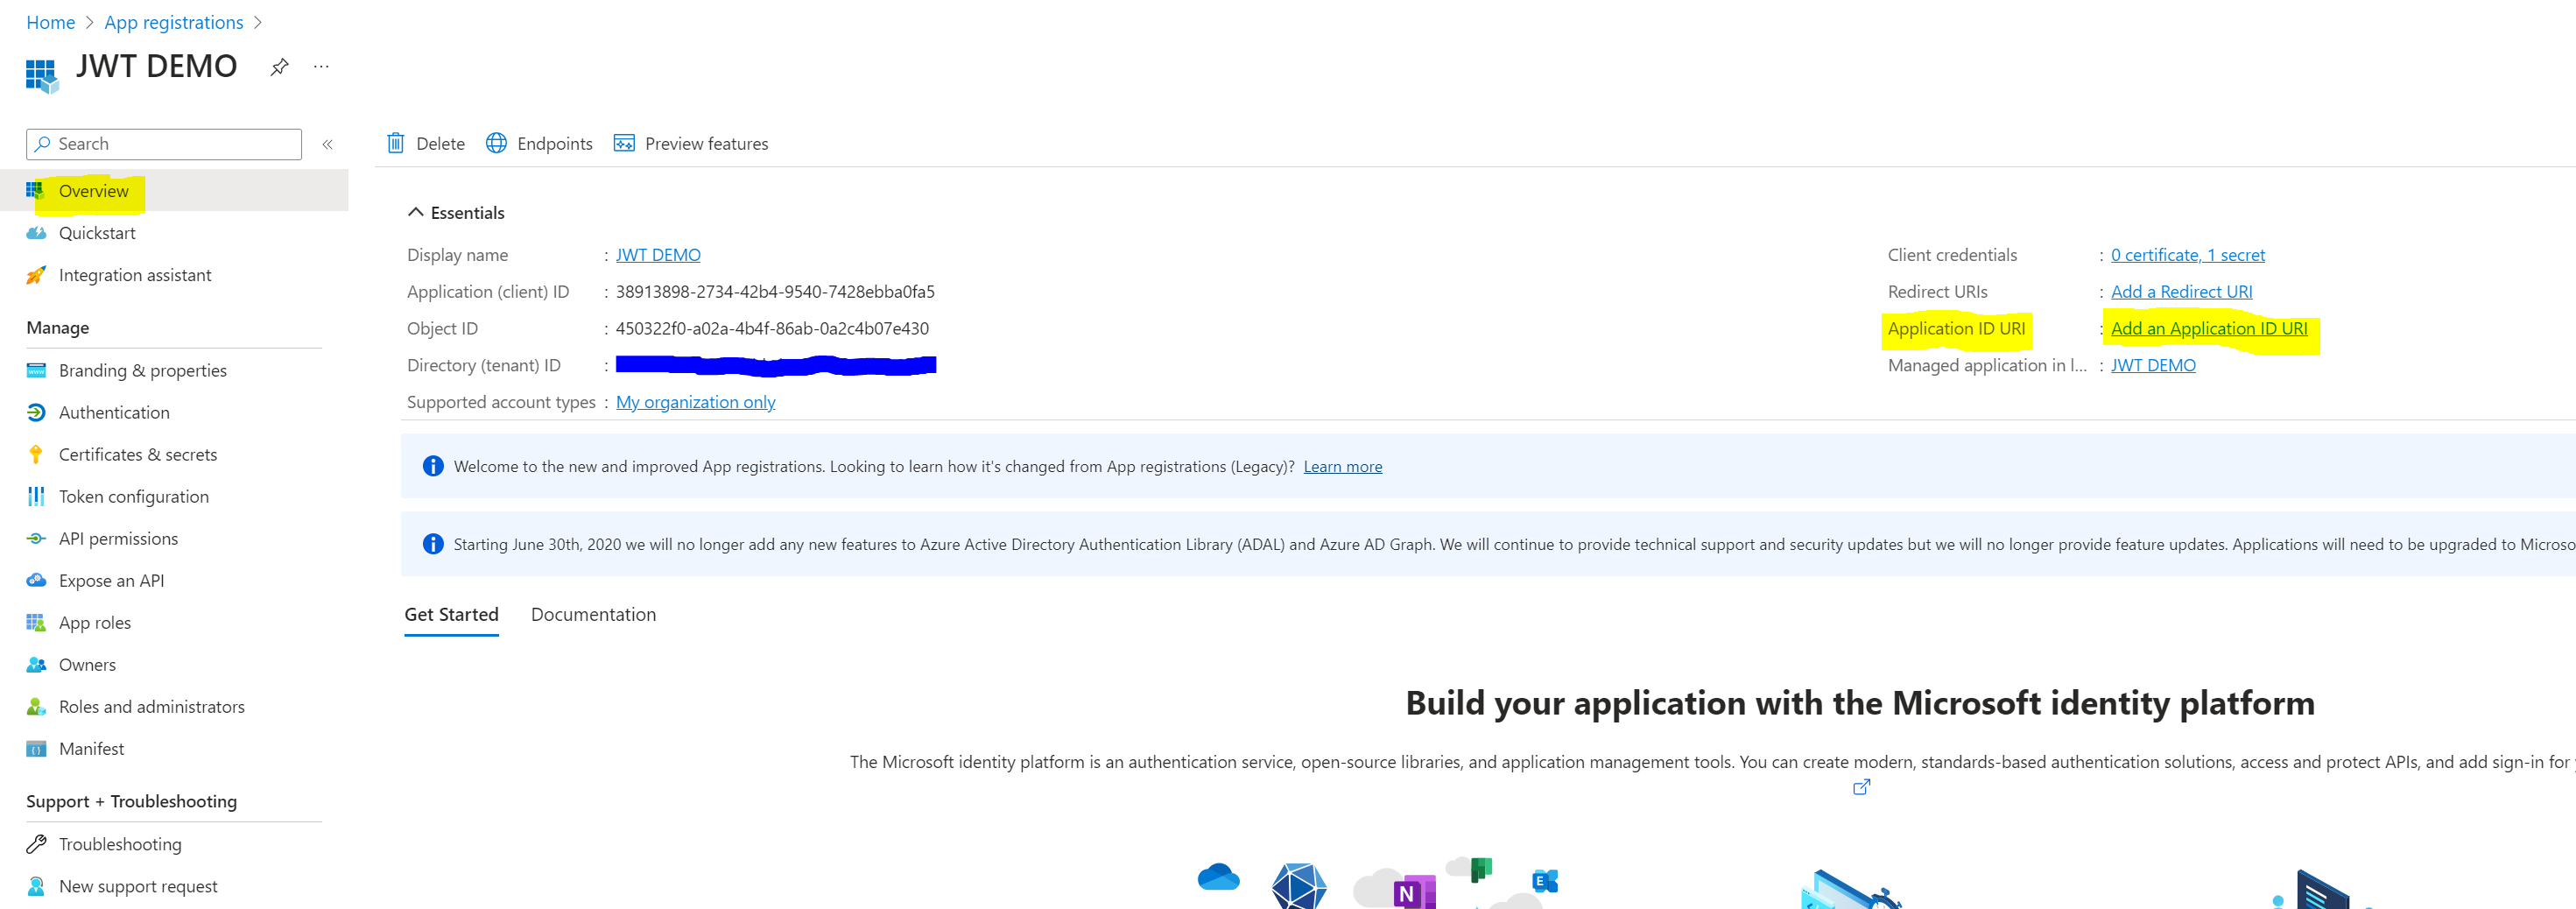Launch the Integration assistant

coord(135,274)
